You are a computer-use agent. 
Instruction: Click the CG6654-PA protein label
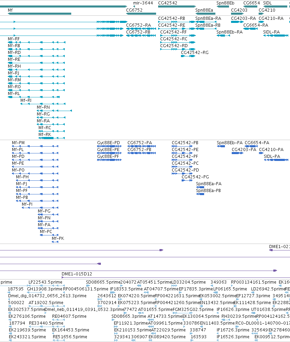[x=257, y=143]
